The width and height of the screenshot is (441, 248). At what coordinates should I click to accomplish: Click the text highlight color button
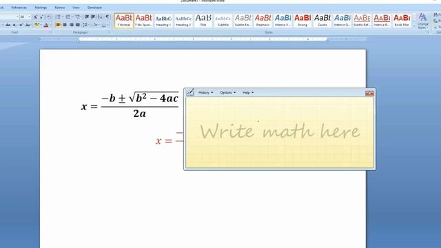(37, 25)
